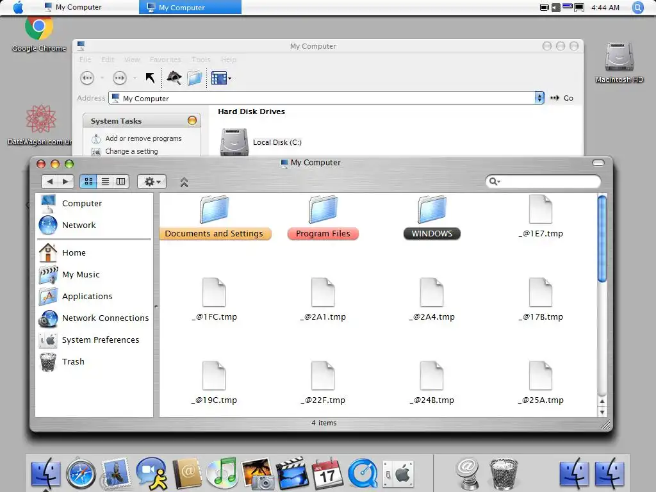Open the Favorites menu

[x=165, y=60]
